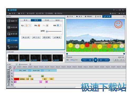Switch to the highlighted graffiti brush tab

107,17
